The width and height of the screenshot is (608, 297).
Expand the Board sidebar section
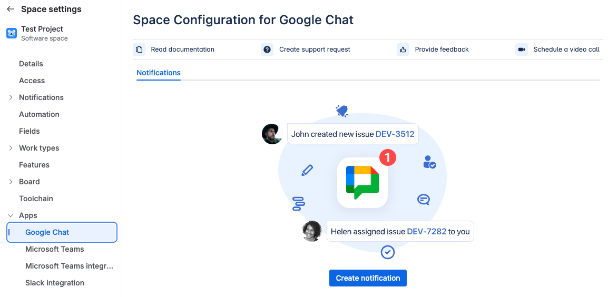[x=11, y=182]
